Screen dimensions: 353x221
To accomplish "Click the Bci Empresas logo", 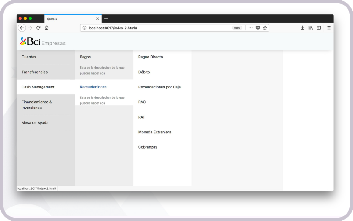I will tap(42, 42).
